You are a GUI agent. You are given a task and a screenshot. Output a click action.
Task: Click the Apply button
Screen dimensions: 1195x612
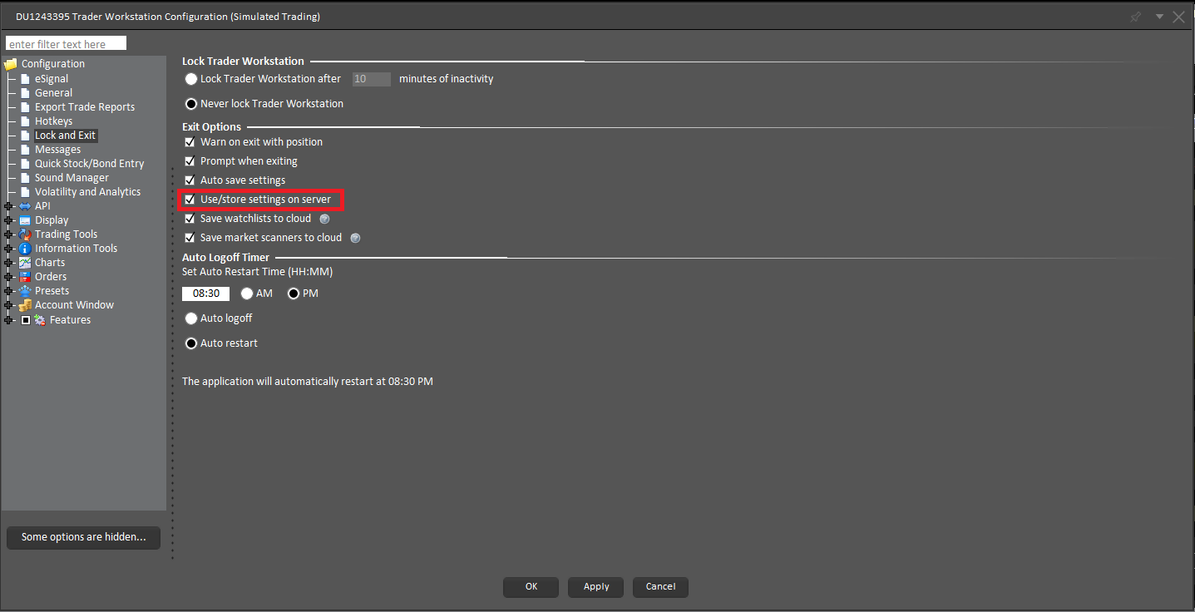click(596, 587)
